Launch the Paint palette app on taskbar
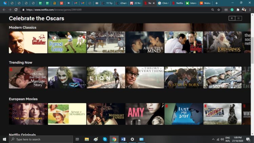254x143 pixels. (96, 139)
